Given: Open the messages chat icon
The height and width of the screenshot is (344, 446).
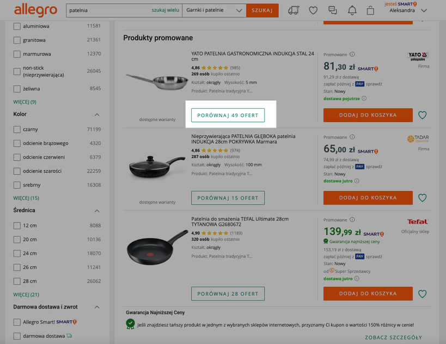Looking at the screenshot, I should (333, 10).
